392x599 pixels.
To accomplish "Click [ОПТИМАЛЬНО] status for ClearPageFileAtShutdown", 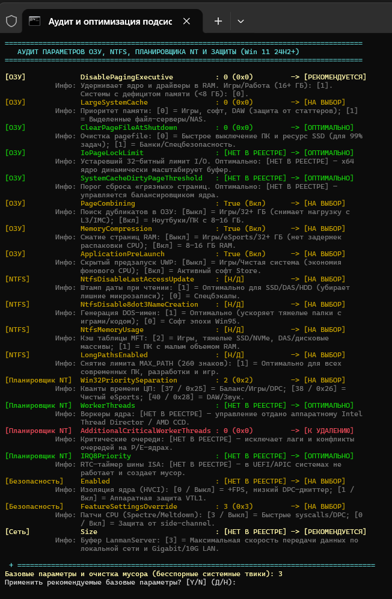I will tap(329, 127).
